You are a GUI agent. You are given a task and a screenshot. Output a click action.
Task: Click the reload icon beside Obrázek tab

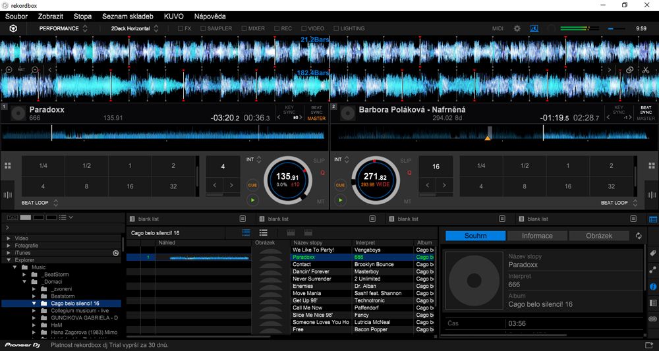pos(639,236)
